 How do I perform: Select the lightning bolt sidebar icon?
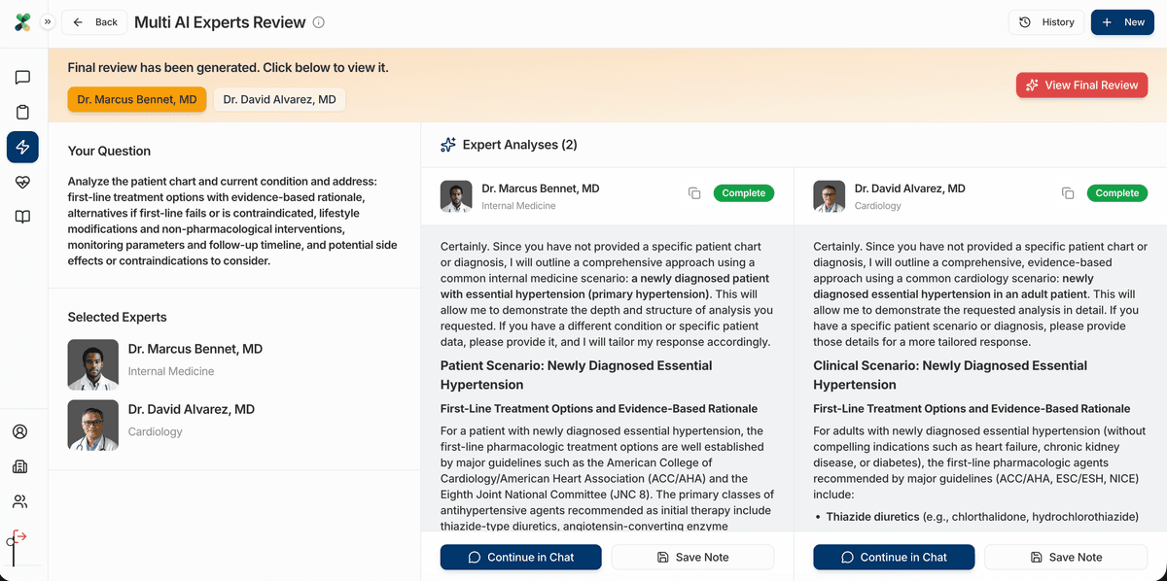[x=22, y=147]
